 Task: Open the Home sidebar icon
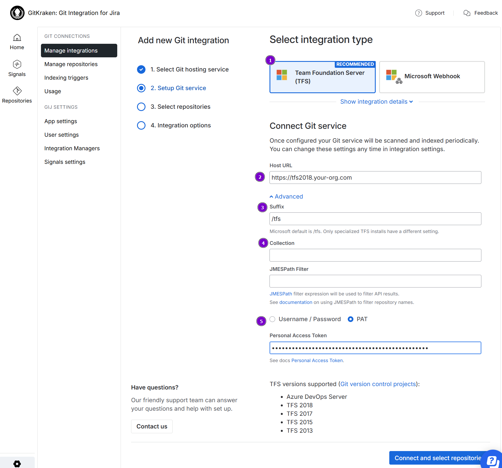click(17, 38)
